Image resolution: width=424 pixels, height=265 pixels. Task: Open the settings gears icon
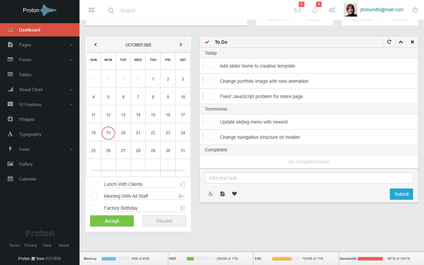click(332, 10)
